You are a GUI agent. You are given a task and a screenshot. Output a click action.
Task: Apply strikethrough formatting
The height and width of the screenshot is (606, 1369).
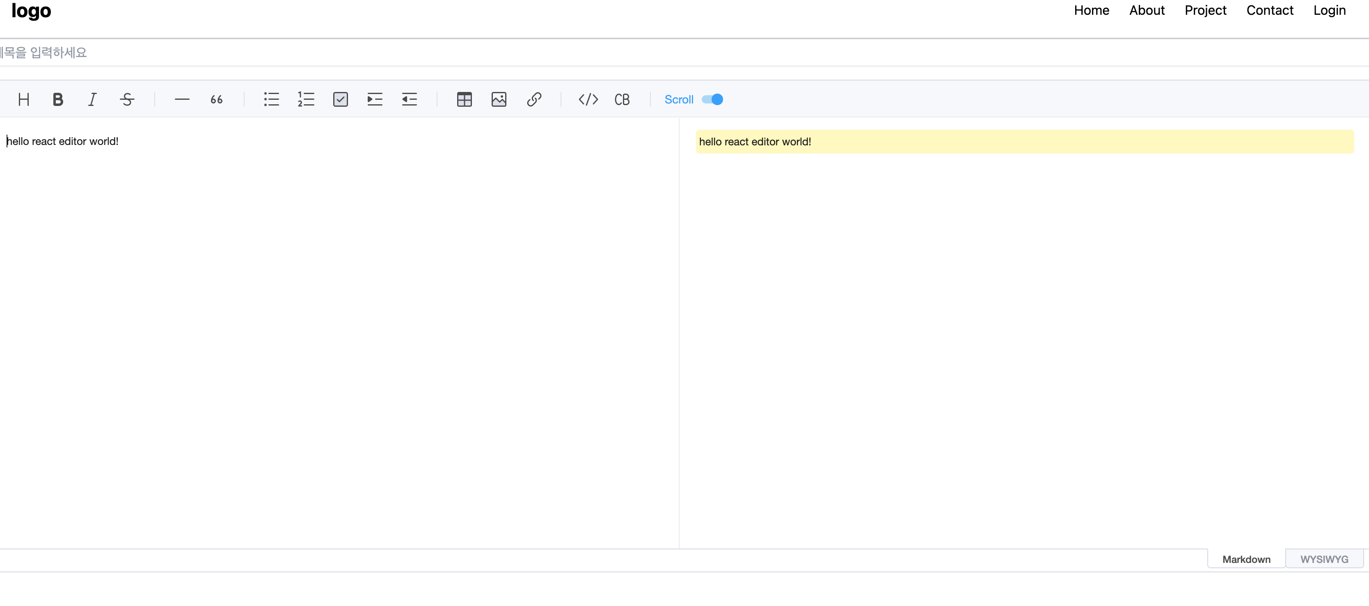coord(127,99)
